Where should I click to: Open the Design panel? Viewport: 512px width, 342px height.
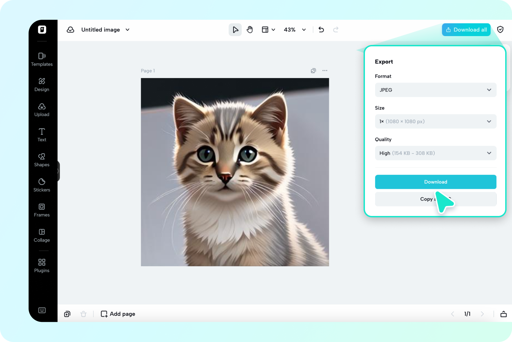[x=42, y=84]
